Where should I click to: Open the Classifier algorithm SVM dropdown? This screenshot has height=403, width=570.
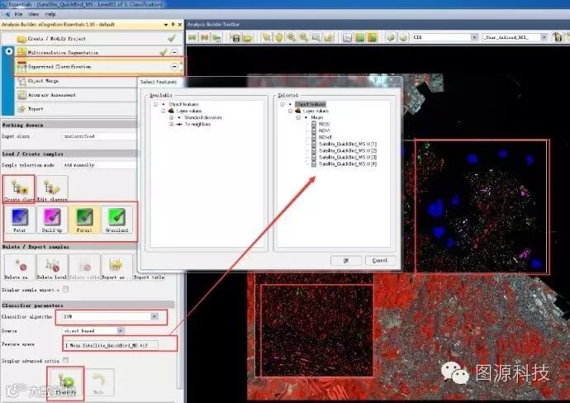point(154,316)
